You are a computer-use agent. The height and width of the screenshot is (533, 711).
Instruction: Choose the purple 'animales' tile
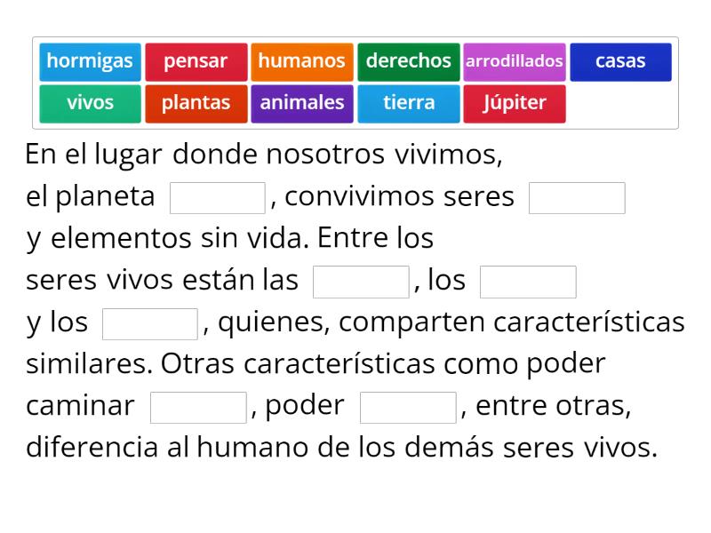pos(302,103)
